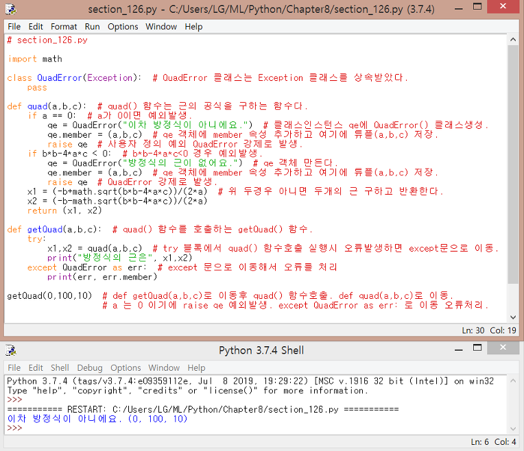The width and height of the screenshot is (524, 451).
Task: Minimize the Python 3.7.4 Shell window
Action: pos(459,350)
